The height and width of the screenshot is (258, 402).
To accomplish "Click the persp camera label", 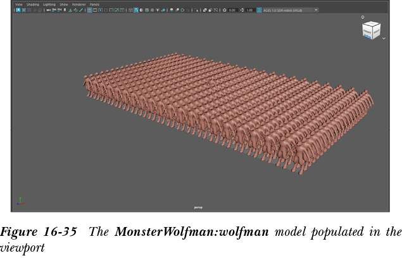I will [198, 207].
